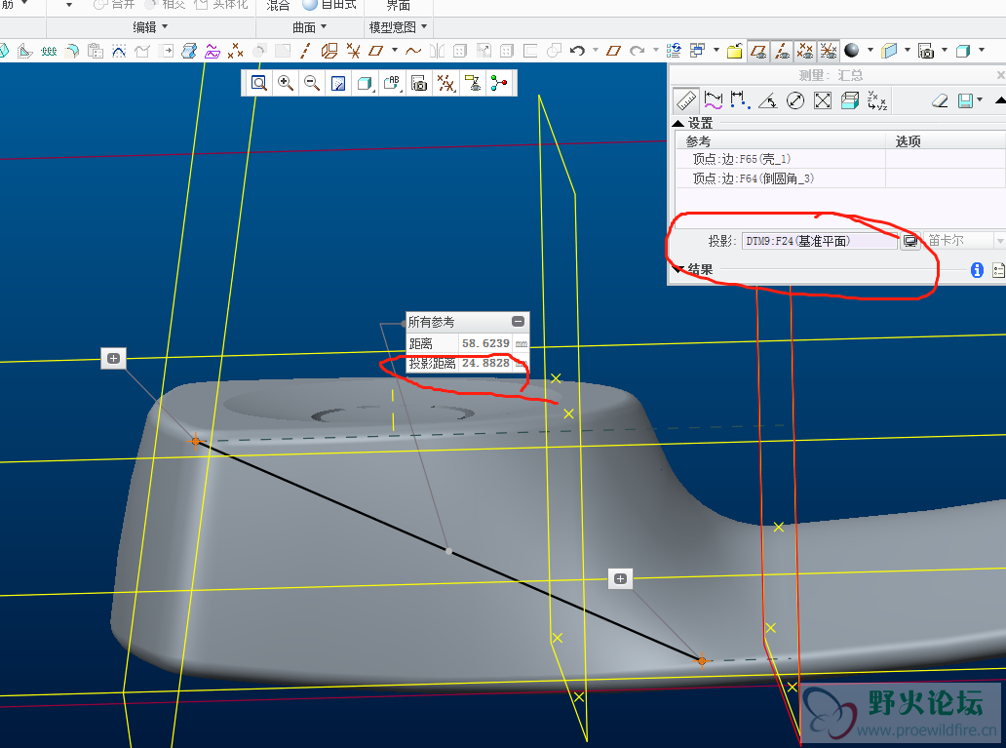The width and height of the screenshot is (1006, 748).
Task: Click the 混合 command
Action: 278,5
